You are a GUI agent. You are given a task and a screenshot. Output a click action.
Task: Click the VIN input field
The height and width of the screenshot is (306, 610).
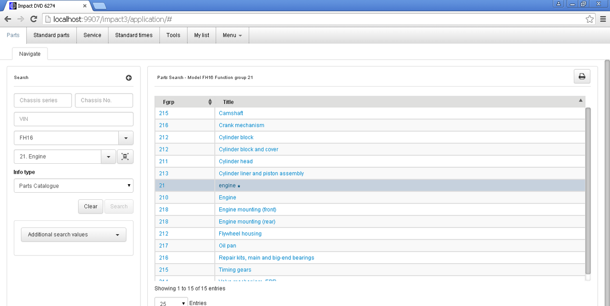pos(73,119)
